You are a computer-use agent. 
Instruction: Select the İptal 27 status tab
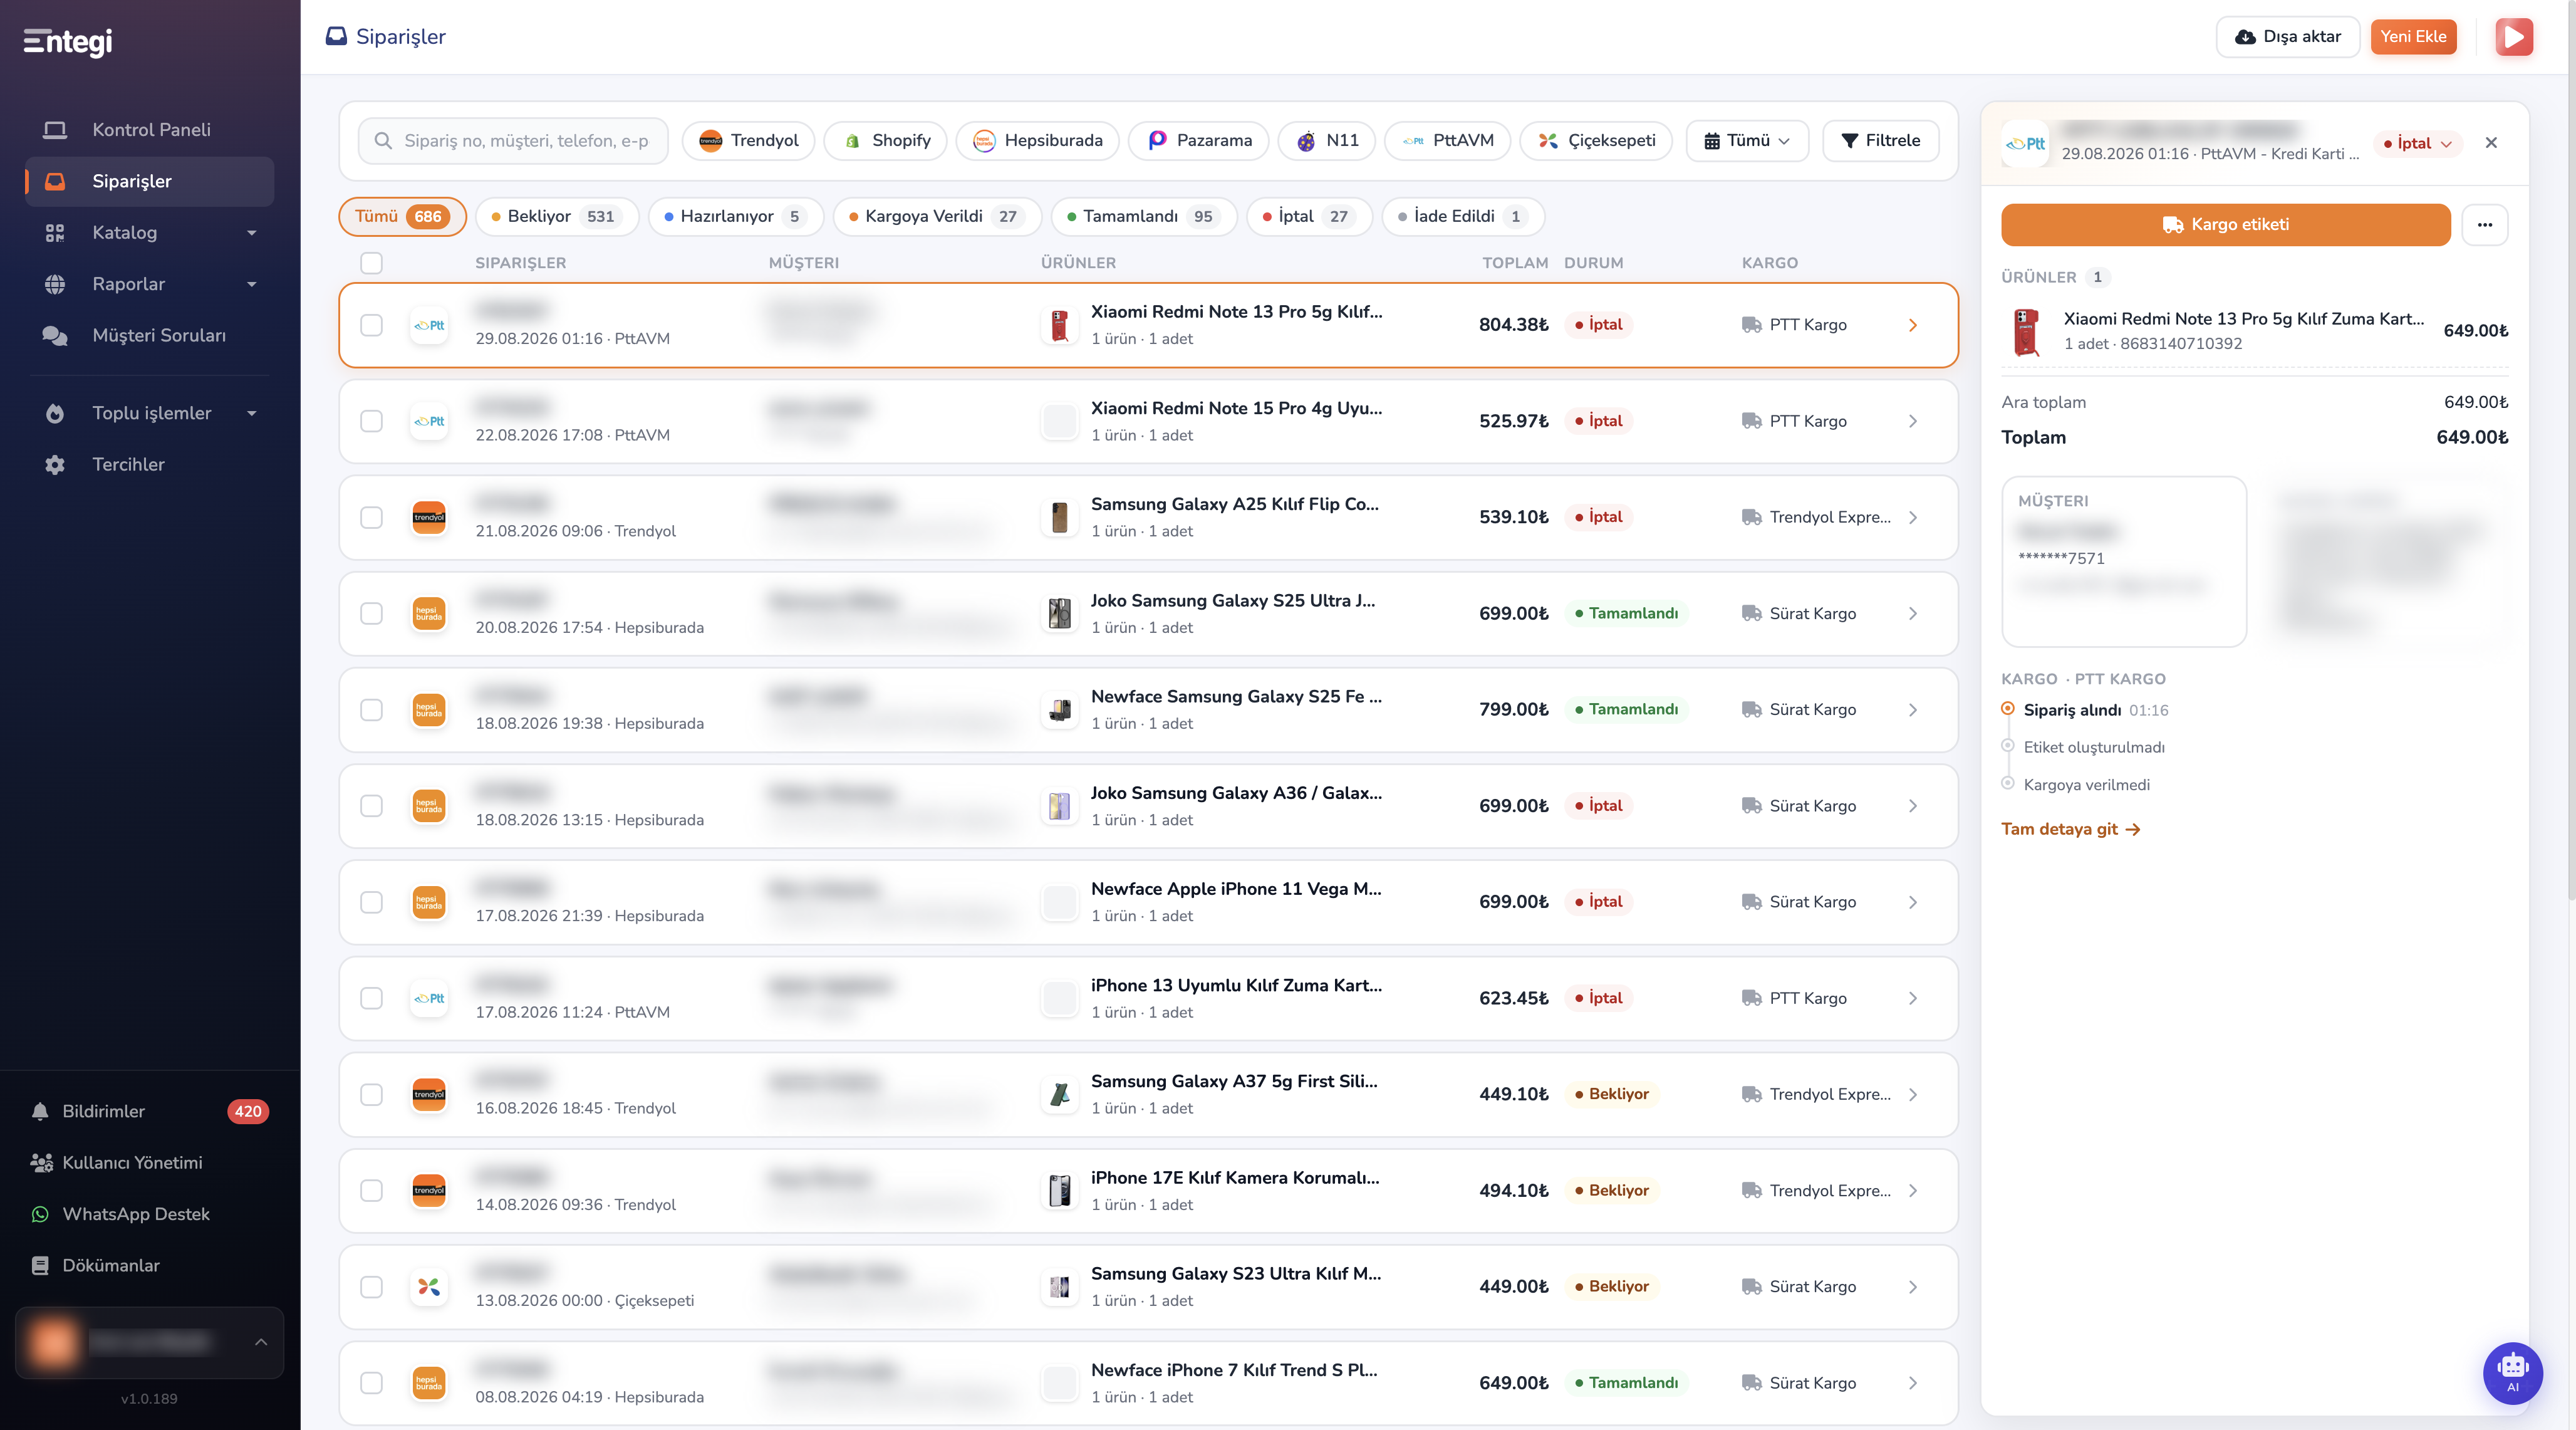coord(1309,217)
